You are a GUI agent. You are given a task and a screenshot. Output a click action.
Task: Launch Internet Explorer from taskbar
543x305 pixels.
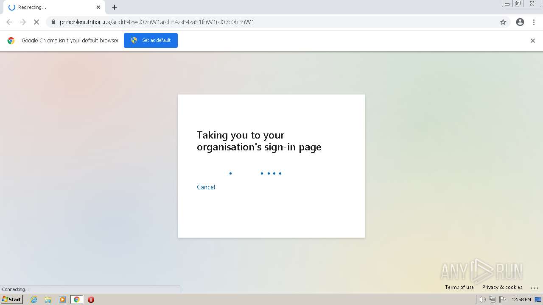coord(34,299)
